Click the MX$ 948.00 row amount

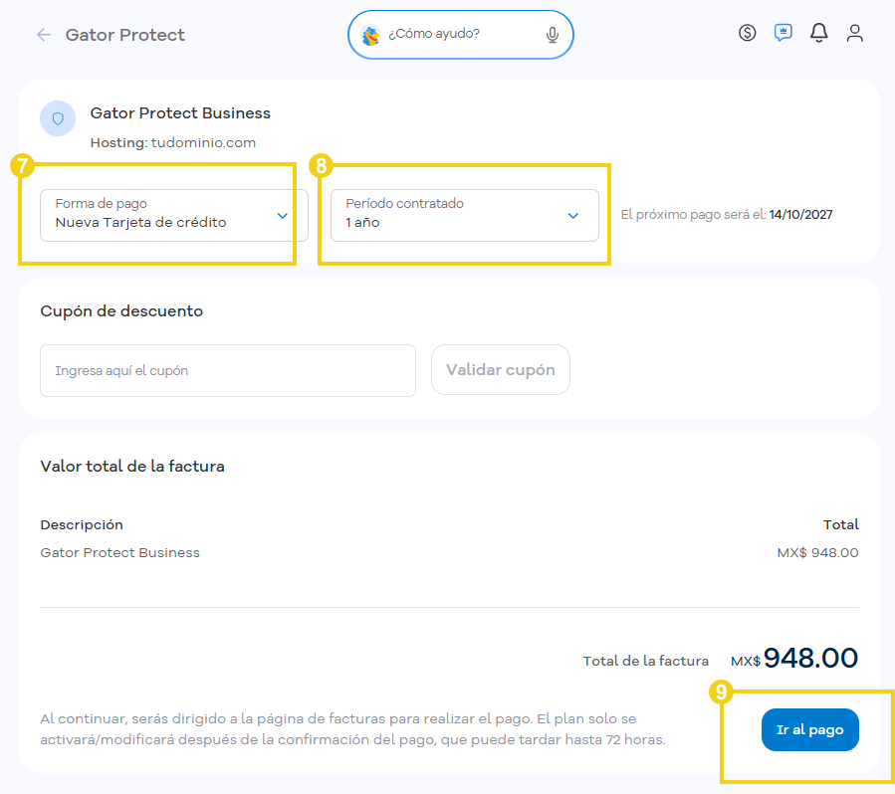point(817,553)
